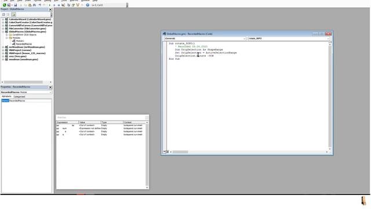The image size is (371, 209).
Task: Click the Project panel horizontal scrollbar
Action: point(23,82)
